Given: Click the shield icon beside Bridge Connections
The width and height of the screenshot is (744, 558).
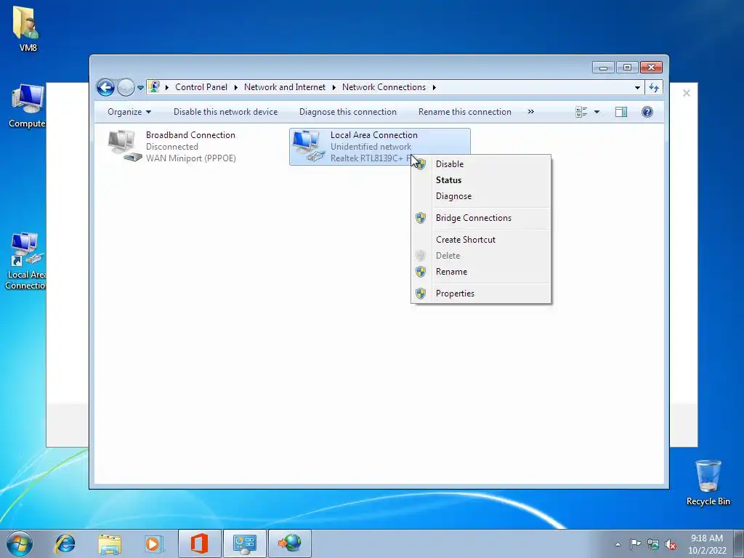Looking at the screenshot, I should [x=421, y=218].
